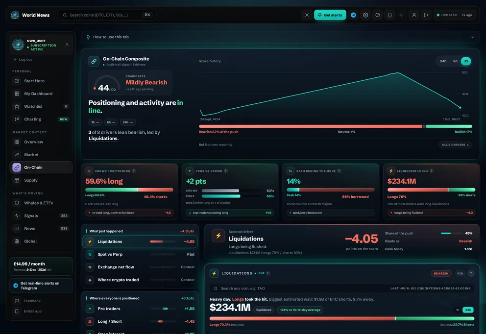Open settings gear in header
This screenshot has height=334, width=486.
[365, 15]
